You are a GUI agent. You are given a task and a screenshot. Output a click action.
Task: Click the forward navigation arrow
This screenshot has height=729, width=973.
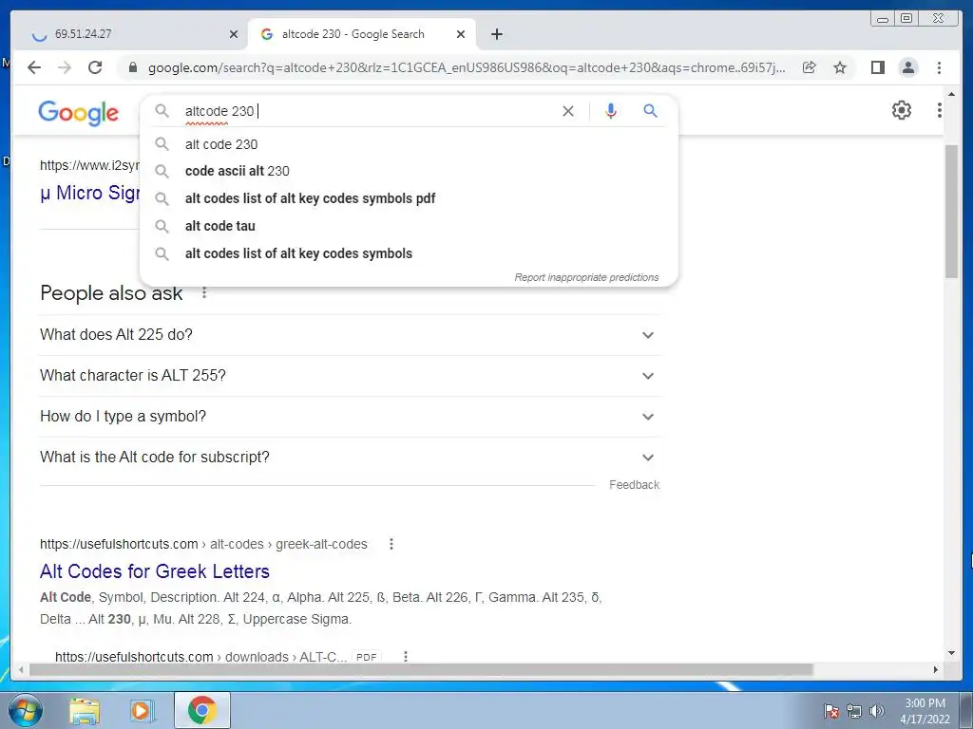65,67
